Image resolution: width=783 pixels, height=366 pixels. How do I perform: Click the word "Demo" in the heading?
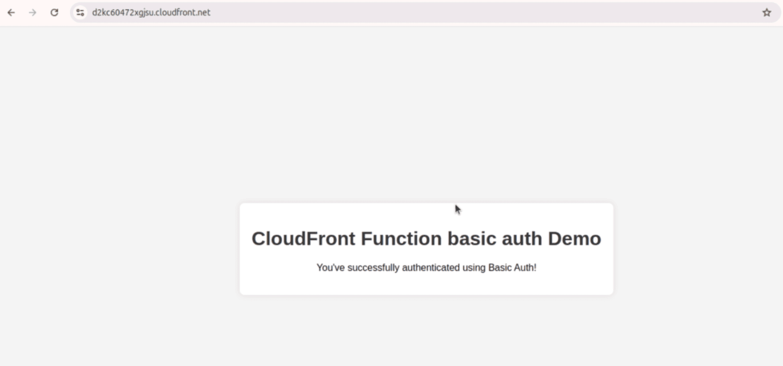(x=574, y=239)
